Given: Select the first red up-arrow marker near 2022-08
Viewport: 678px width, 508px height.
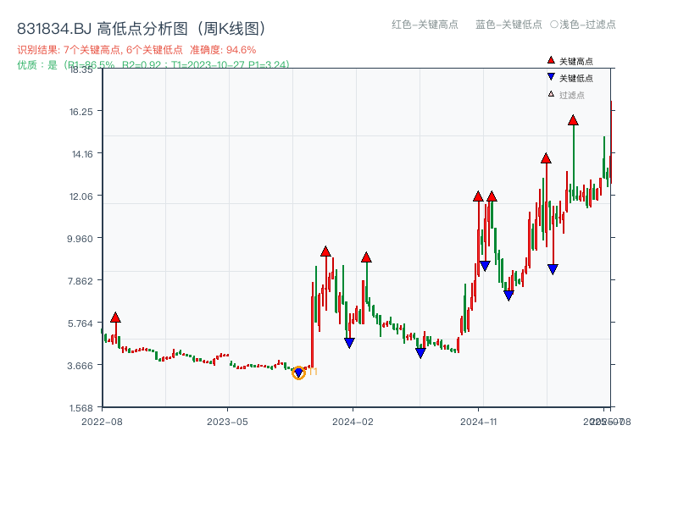Looking at the screenshot, I should coord(115,317).
